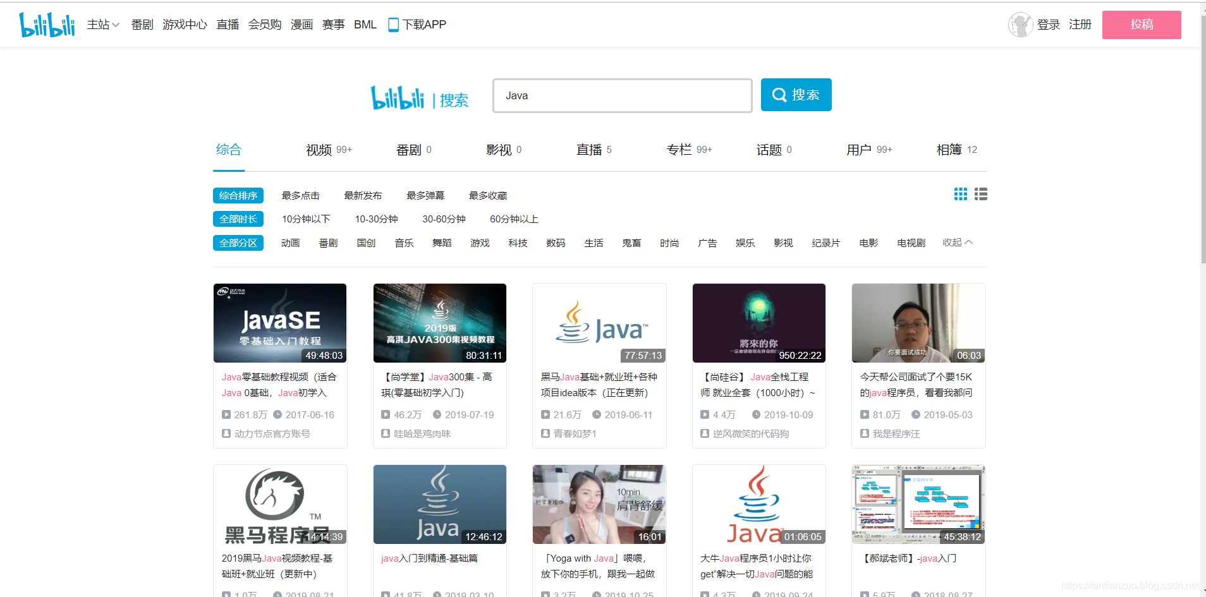The width and height of the screenshot is (1206, 597).
Task: Click the bilibili logo in top navigation
Action: (47, 25)
